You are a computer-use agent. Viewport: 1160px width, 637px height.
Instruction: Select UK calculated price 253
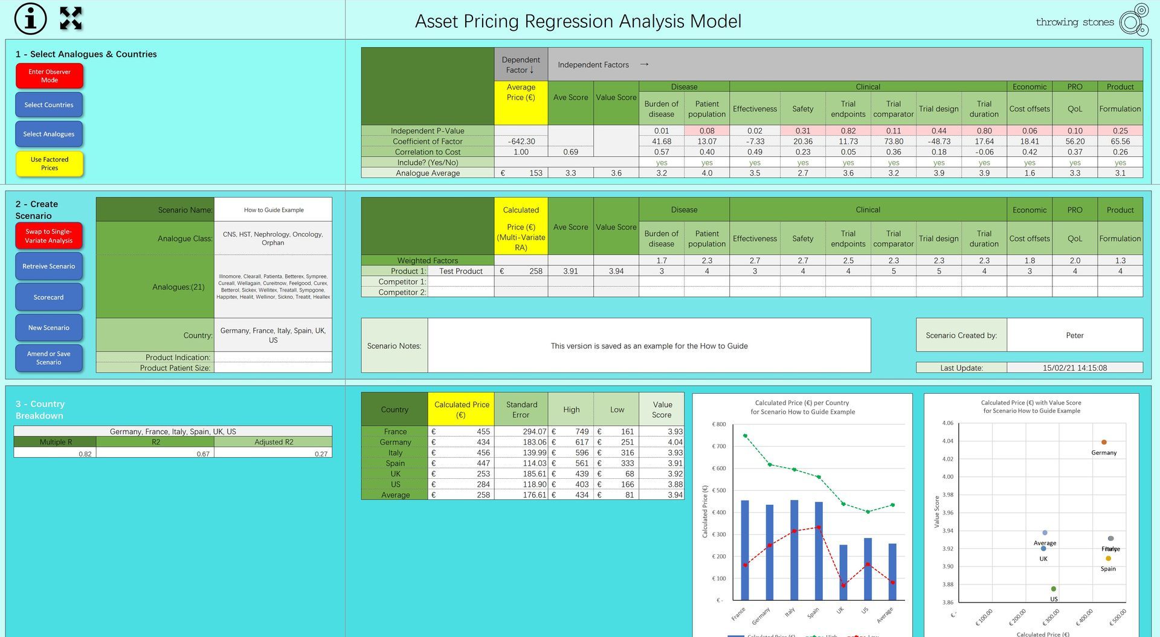pyautogui.click(x=461, y=474)
